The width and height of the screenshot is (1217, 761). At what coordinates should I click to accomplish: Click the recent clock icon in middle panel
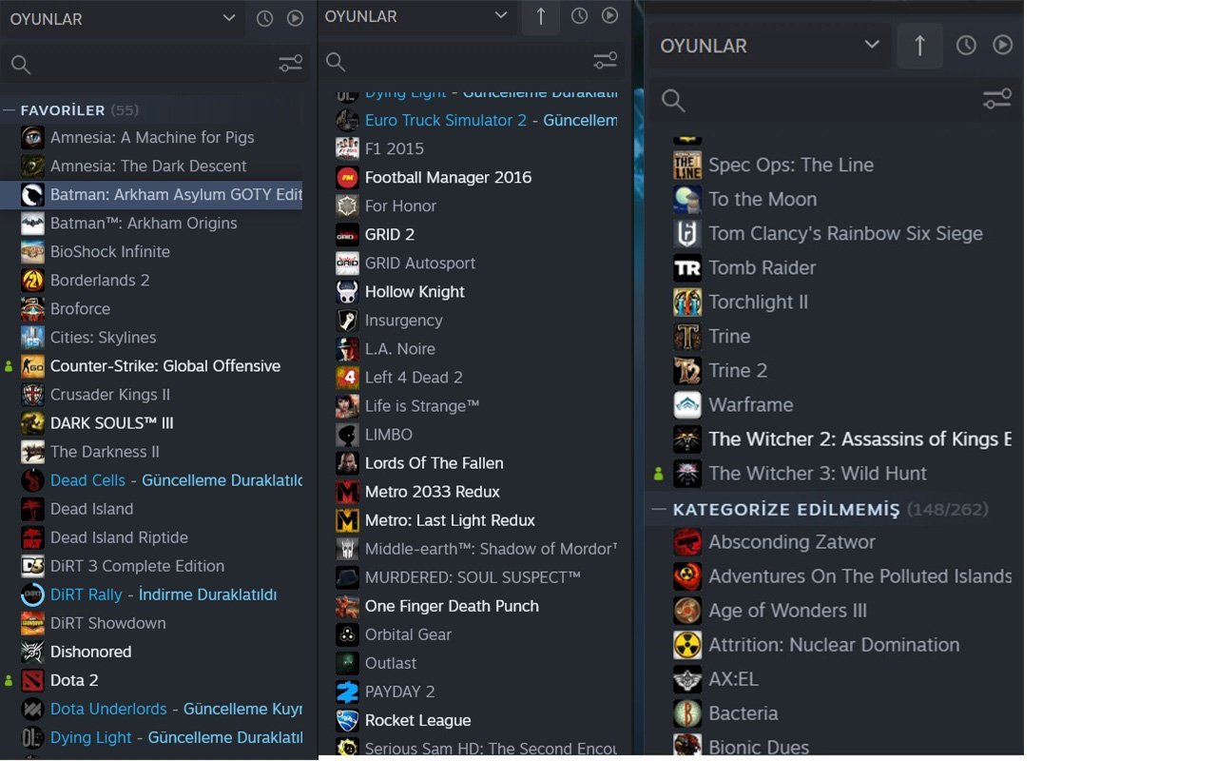(x=579, y=15)
